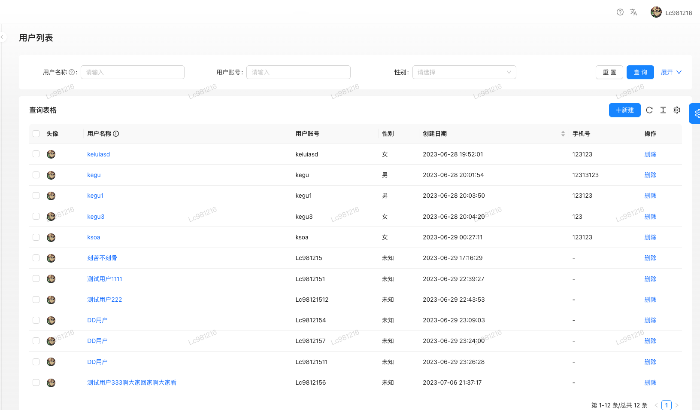Click the avatar in the ksoa row

tap(51, 237)
